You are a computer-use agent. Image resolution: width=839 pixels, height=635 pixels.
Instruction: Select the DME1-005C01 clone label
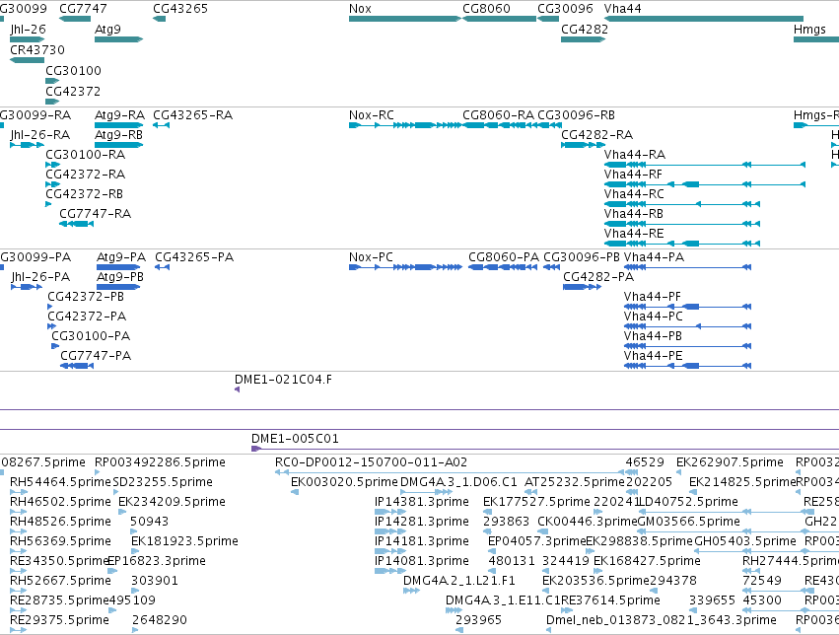(295, 439)
